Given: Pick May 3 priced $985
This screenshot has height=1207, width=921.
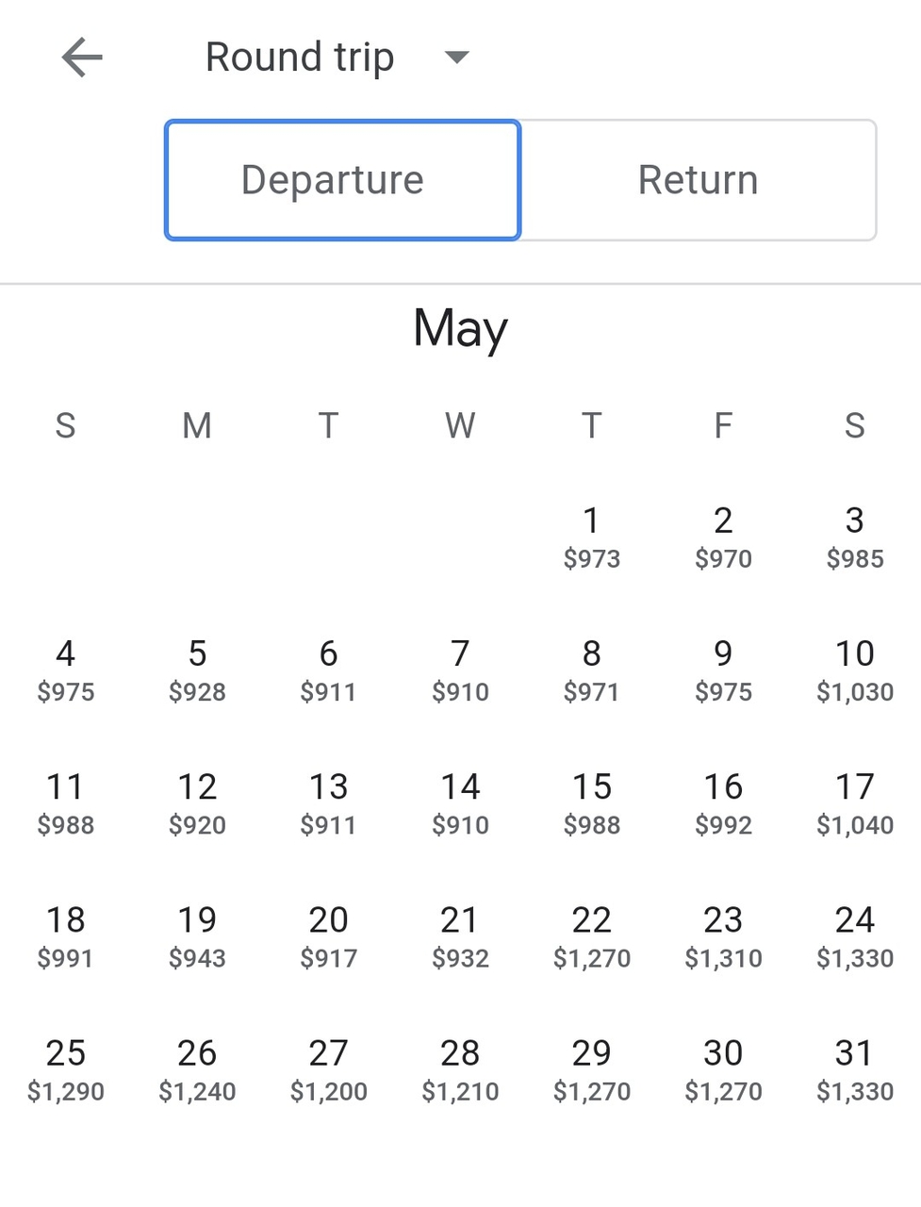Looking at the screenshot, I should point(855,537).
